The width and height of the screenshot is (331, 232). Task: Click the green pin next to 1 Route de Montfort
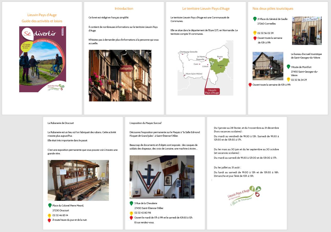pos(288,67)
